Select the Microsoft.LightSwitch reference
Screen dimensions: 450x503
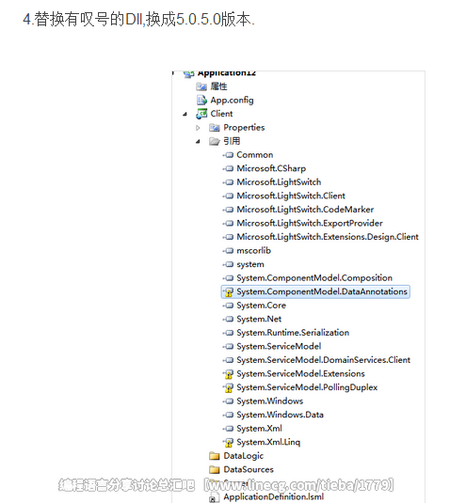pyautogui.click(x=279, y=182)
